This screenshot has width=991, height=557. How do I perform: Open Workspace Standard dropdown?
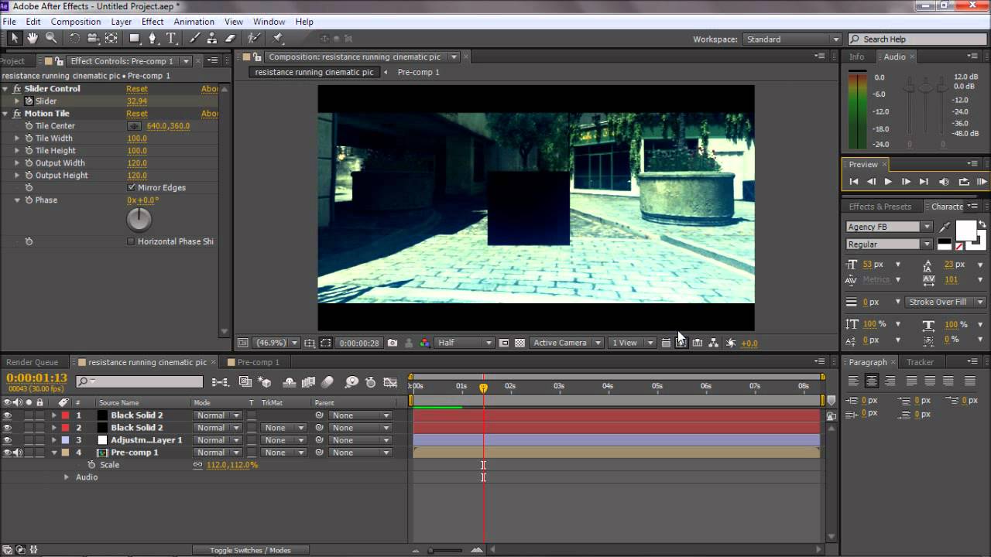tap(792, 39)
